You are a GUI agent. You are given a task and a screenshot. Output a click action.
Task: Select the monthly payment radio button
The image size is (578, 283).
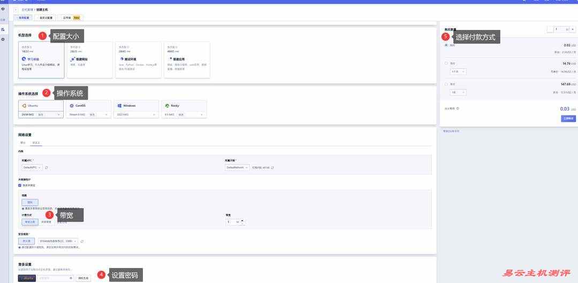446,63
